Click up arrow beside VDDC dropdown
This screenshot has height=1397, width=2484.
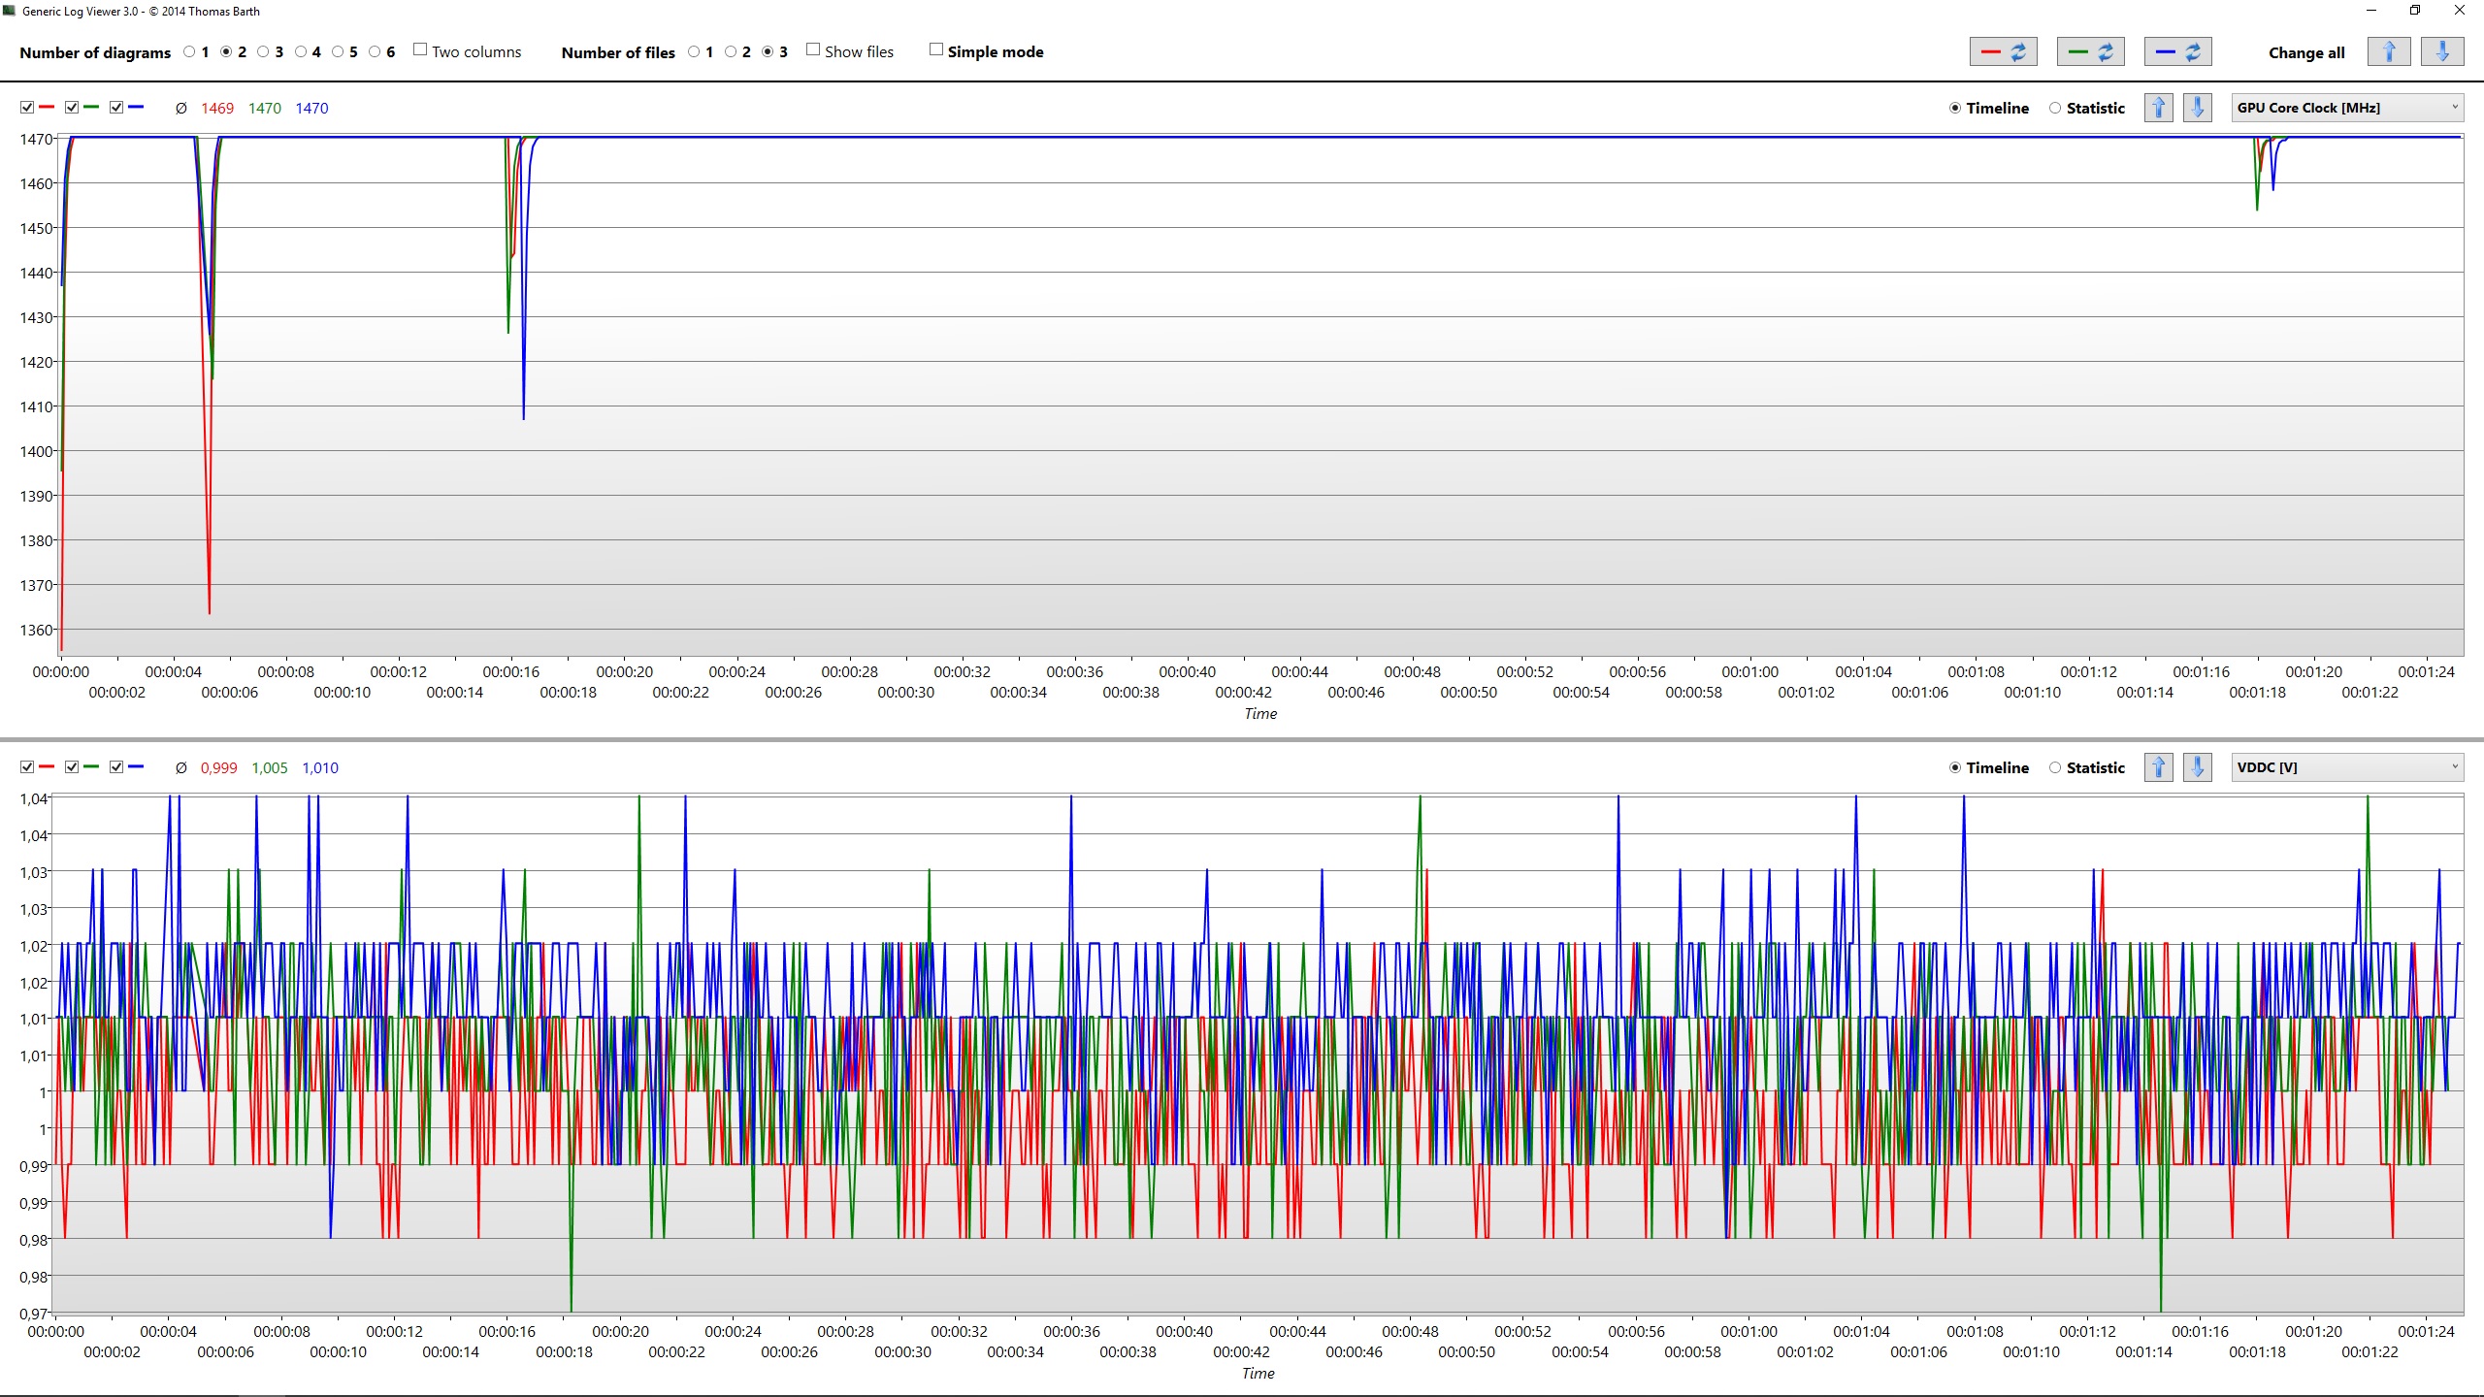2158,767
